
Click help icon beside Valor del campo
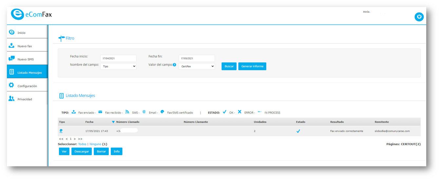click(175, 65)
